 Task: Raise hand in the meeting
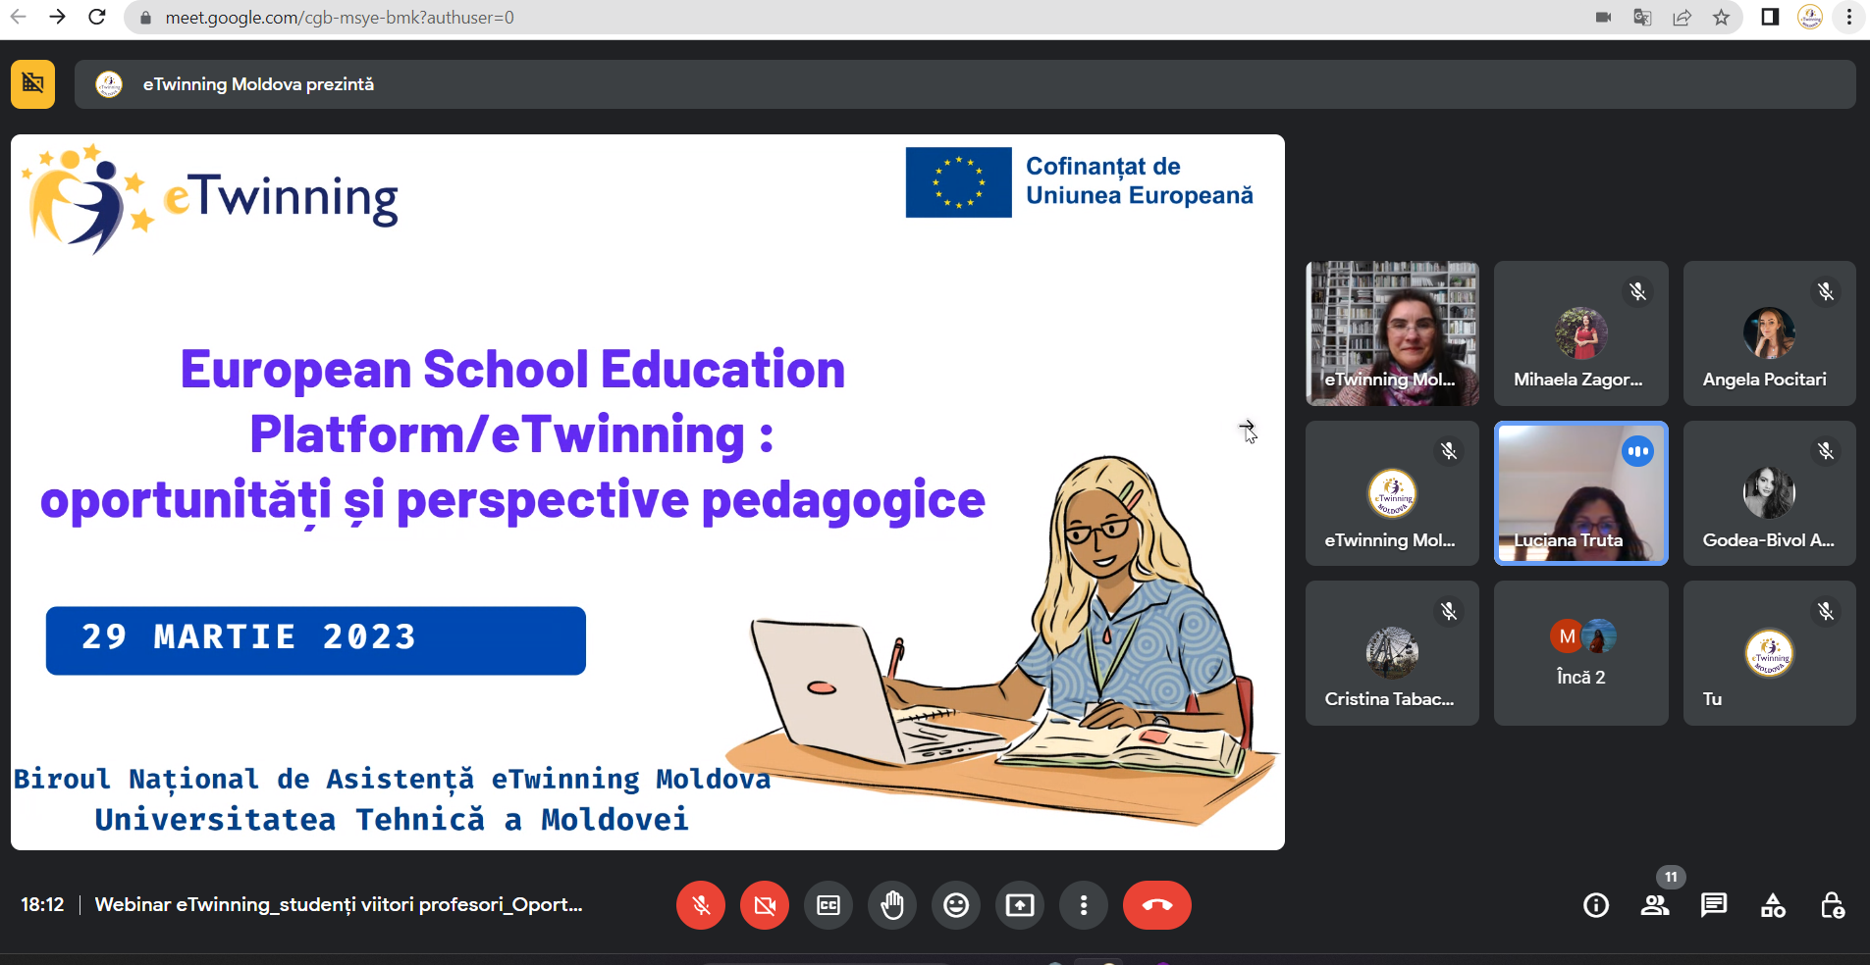(x=892, y=905)
